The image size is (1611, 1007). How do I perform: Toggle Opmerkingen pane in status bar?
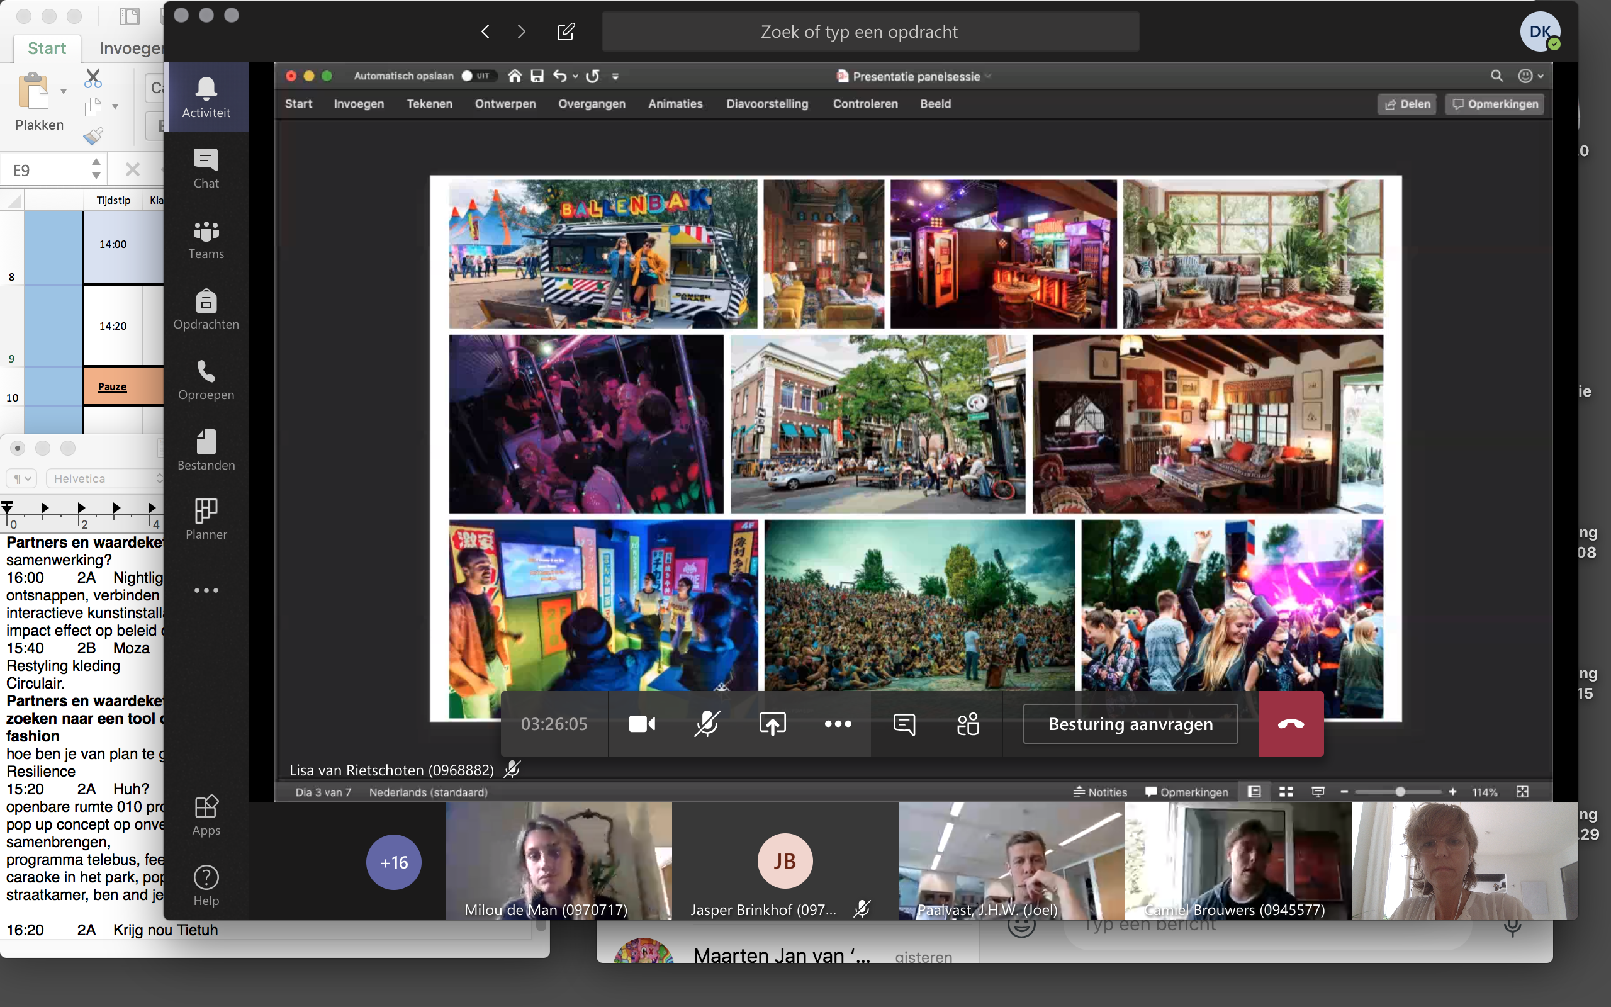tap(1187, 792)
